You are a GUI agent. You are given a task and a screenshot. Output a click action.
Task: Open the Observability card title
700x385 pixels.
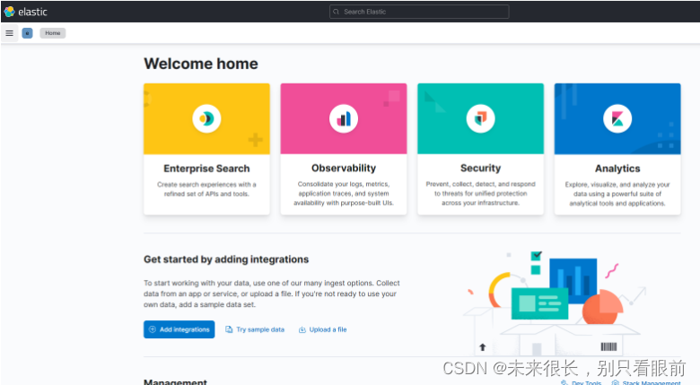pyautogui.click(x=344, y=168)
